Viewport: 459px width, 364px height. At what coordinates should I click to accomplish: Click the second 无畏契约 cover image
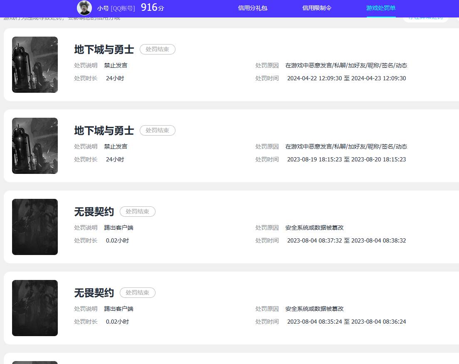[35, 308]
